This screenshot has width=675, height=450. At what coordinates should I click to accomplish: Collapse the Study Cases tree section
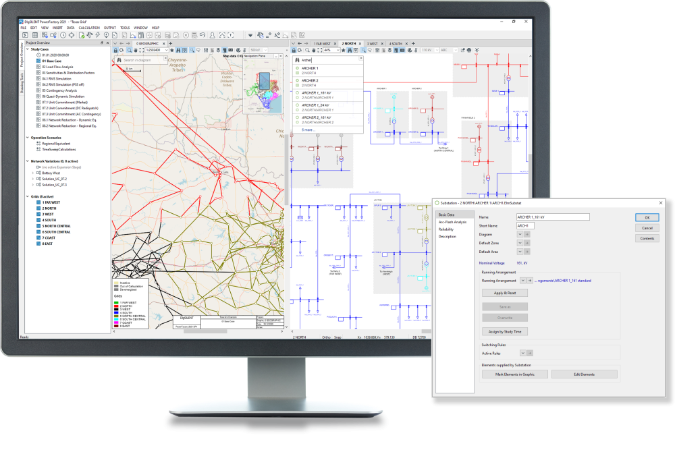28,49
